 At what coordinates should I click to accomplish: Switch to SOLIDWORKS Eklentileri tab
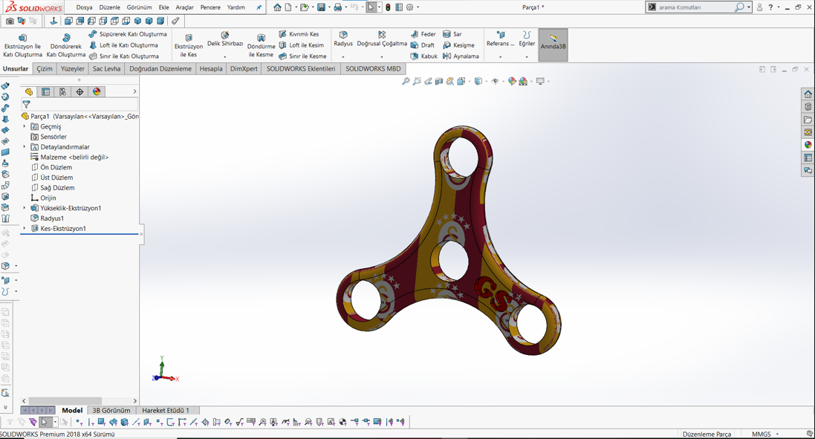click(x=301, y=68)
